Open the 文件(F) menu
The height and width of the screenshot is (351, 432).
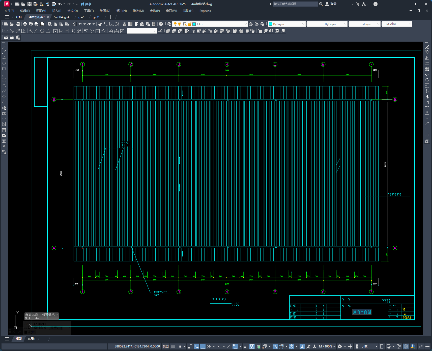(x=9, y=11)
